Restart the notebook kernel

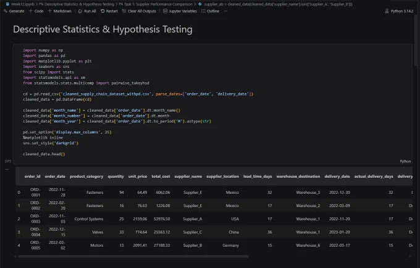coord(109,11)
